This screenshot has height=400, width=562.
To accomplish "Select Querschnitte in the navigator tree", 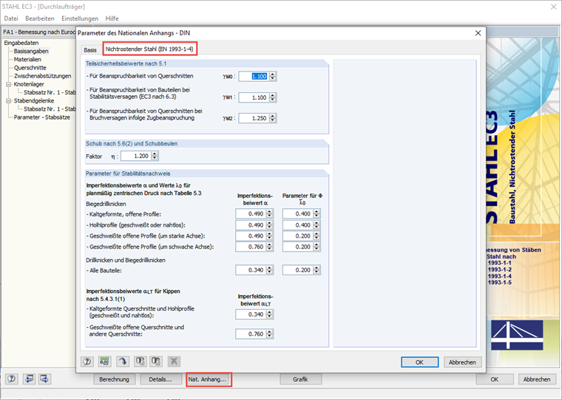I will [x=30, y=68].
